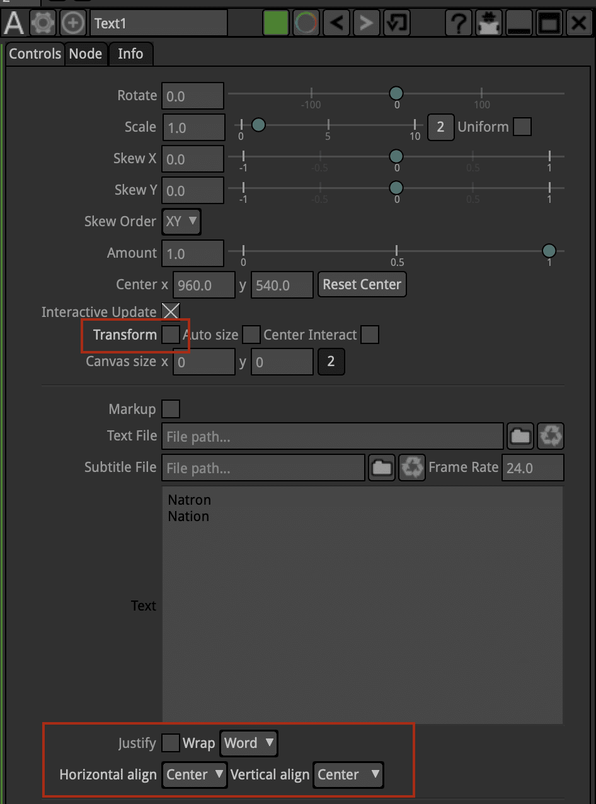596x804 pixels.
Task: Switch to the Node tab
Action: click(x=86, y=54)
